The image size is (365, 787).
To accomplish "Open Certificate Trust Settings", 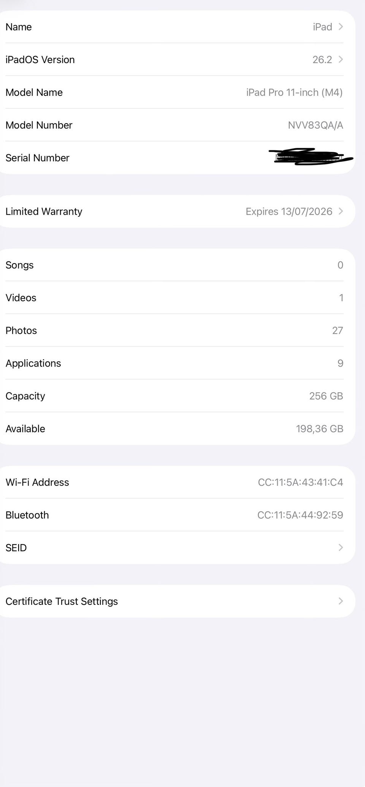I will (62, 601).
